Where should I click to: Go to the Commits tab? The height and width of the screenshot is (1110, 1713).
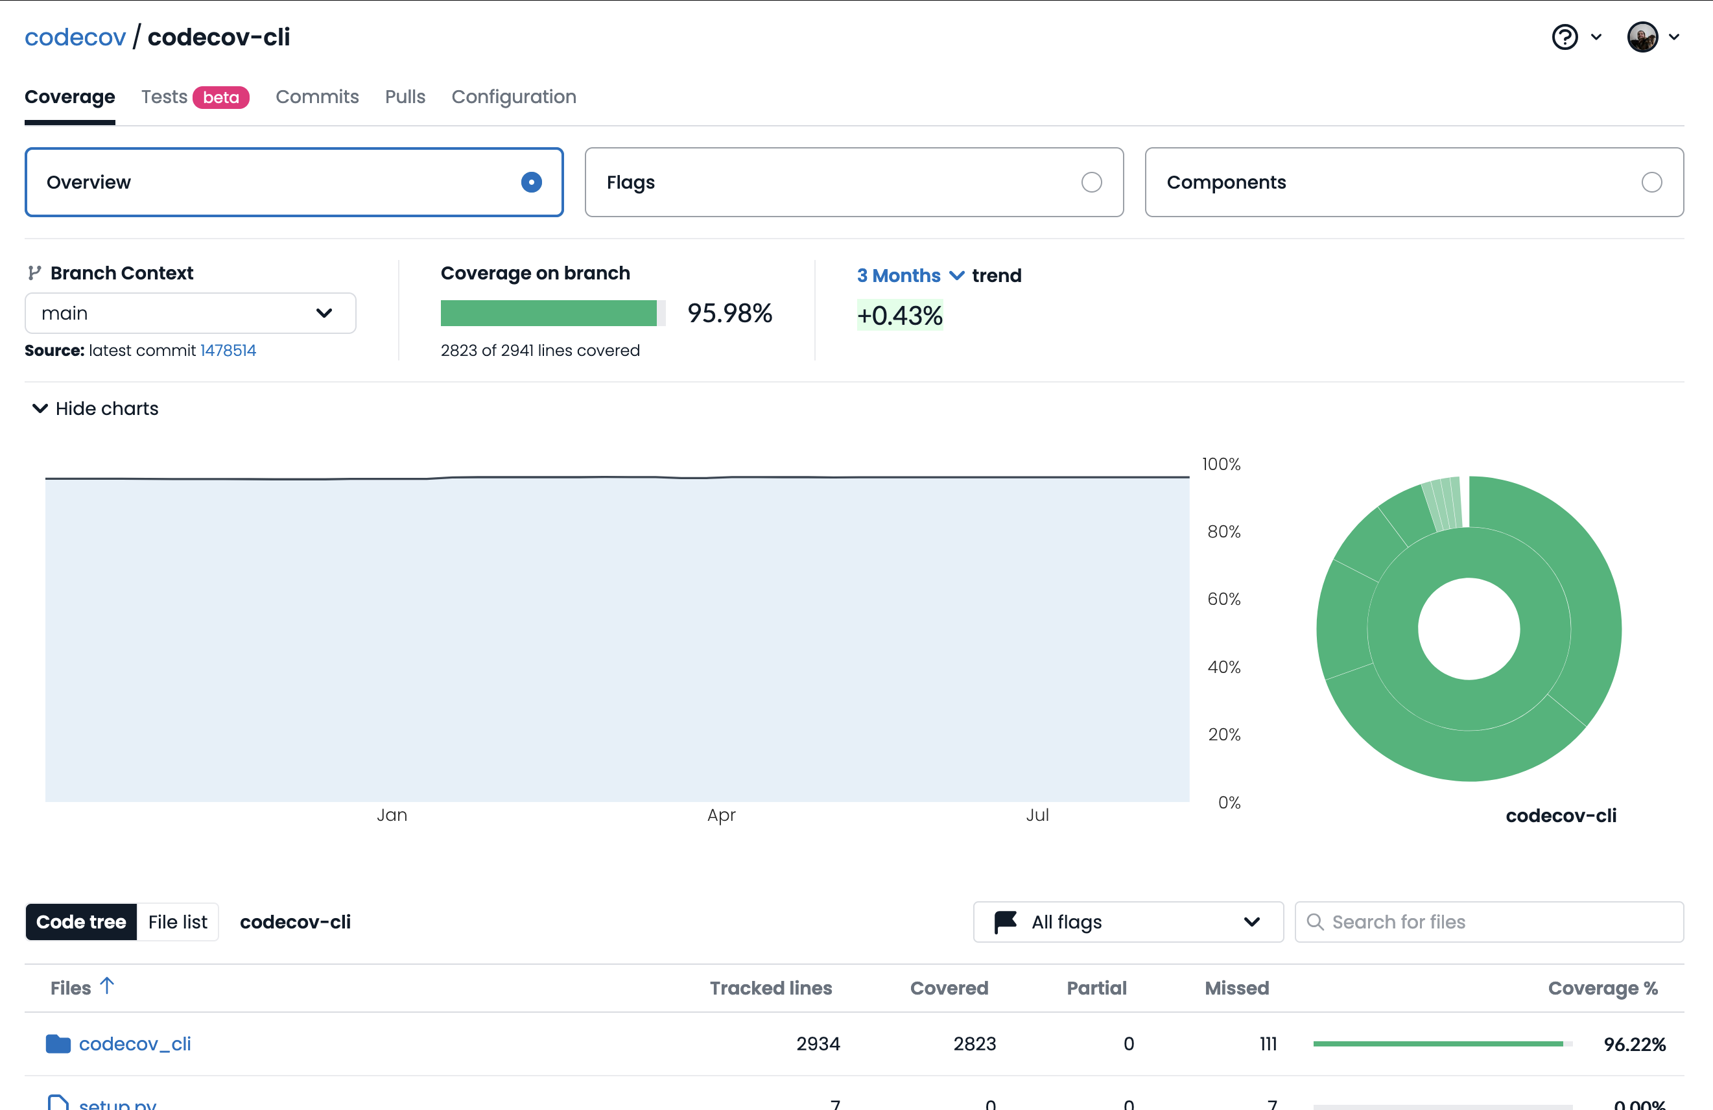pos(316,97)
